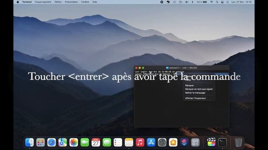Open the Terminal application menu
This screenshot has height=150, width=268.
[27, 2]
